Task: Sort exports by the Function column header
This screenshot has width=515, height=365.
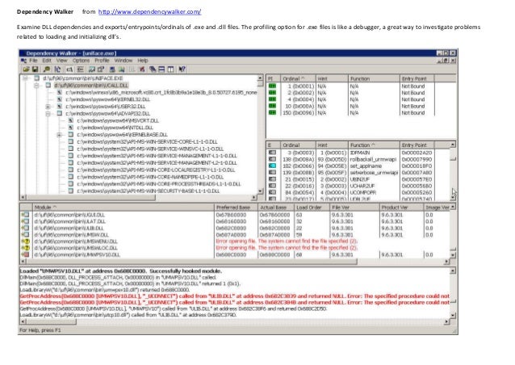Action: click(374, 145)
